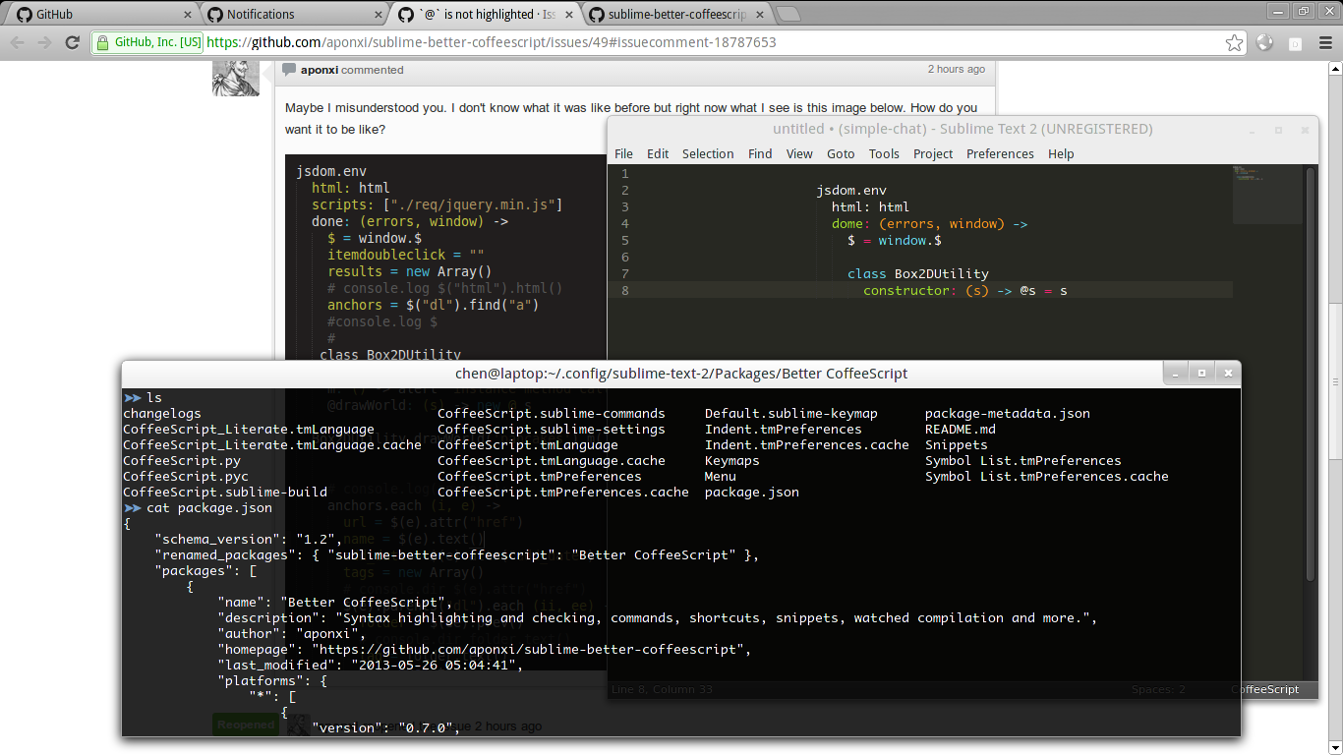The height and width of the screenshot is (755, 1343).
Task: Open the File menu in Sublime Text
Action: tap(623, 153)
